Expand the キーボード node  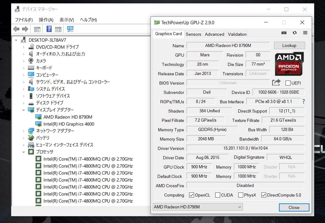coord(24,68)
